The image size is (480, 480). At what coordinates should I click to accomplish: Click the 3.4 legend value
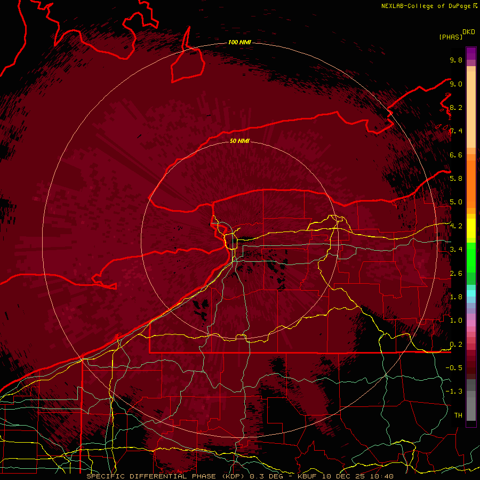pyautogui.click(x=456, y=250)
